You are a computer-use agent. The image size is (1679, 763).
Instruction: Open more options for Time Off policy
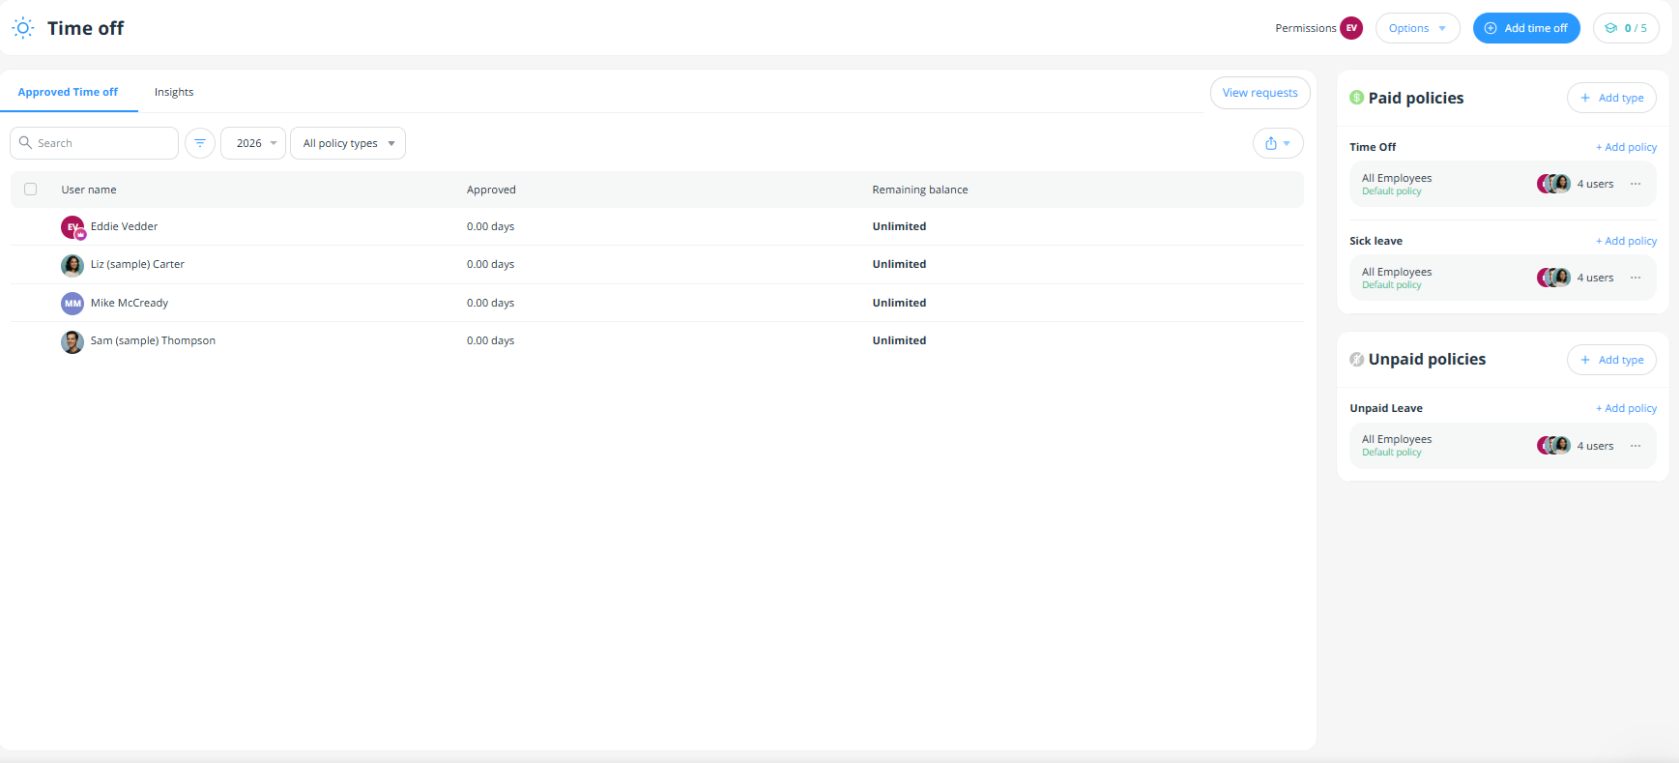pos(1635,184)
